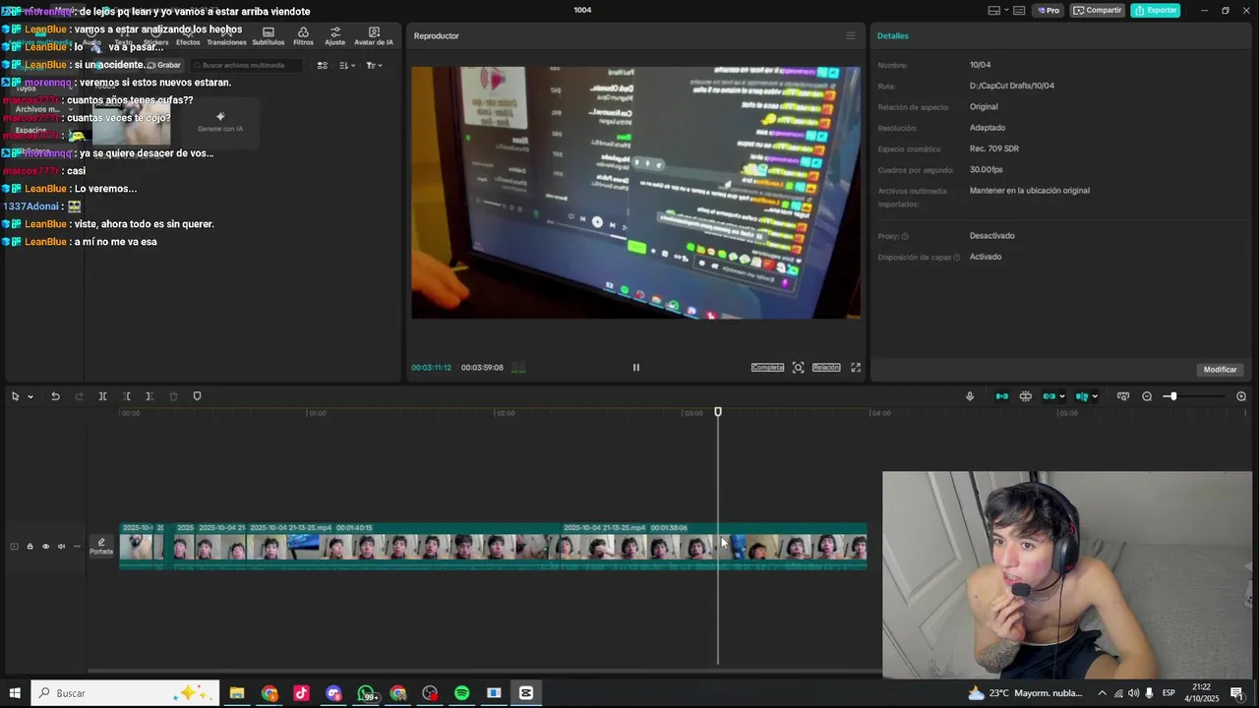Redo the last undone edit
Screen dimensions: 1259x708
click(x=80, y=396)
